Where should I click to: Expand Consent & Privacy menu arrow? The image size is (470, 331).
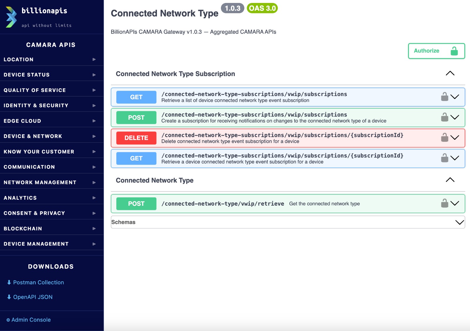(94, 213)
